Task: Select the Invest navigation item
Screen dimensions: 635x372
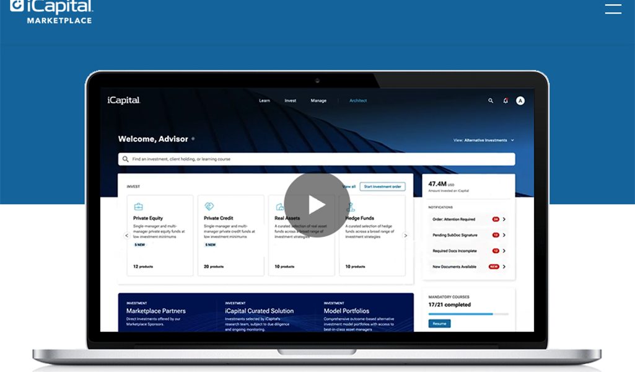Action: coord(290,100)
